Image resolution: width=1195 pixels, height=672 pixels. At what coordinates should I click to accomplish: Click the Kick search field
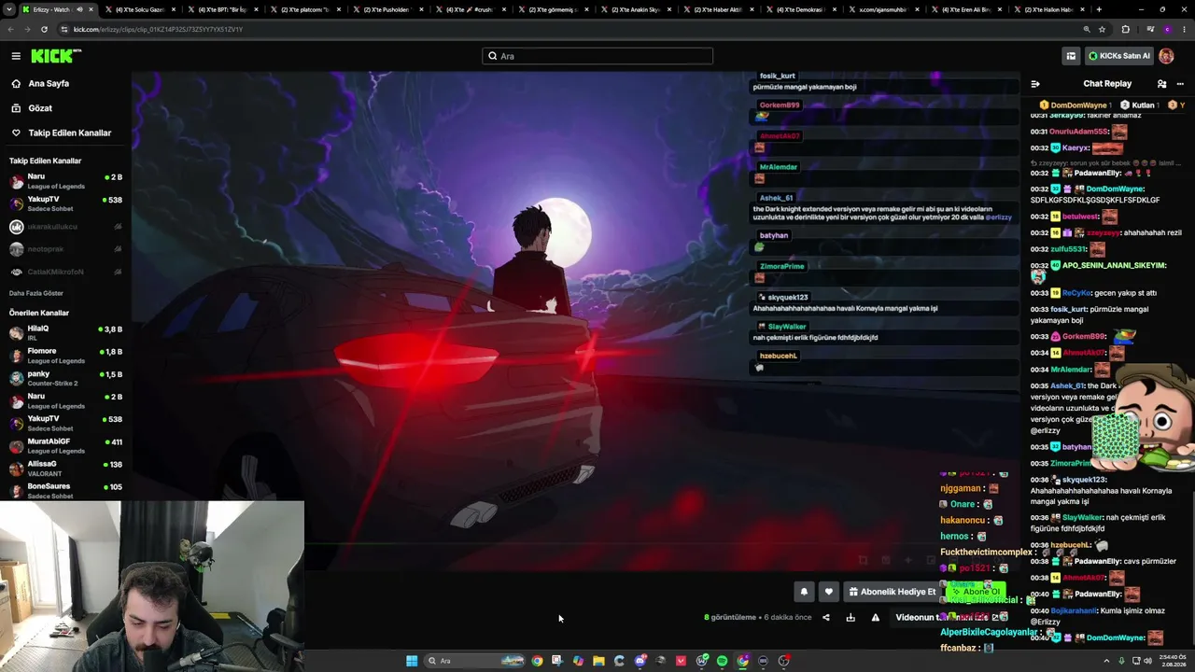pos(597,56)
